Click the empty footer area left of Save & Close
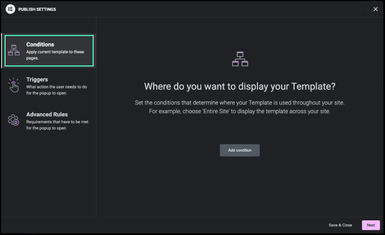Image resolution: width=385 pixels, height=235 pixels. (x=169, y=225)
